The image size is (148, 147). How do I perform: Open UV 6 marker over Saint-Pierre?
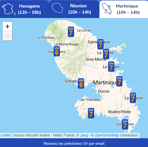point(57,51)
